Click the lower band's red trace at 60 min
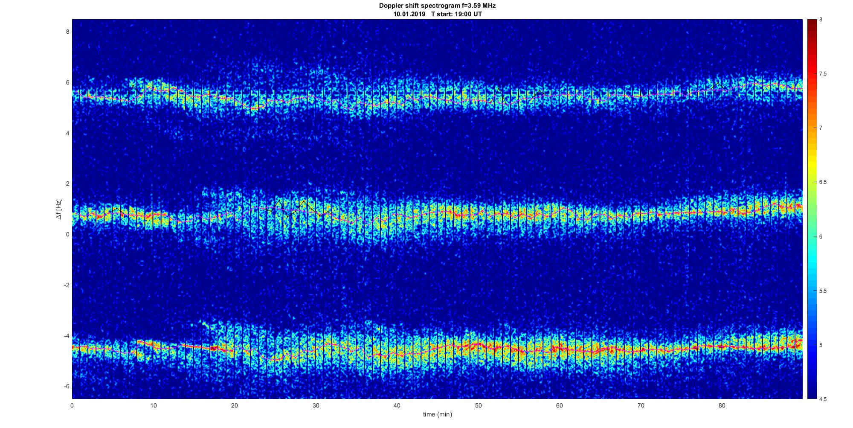The image size is (853, 428). click(559, 349)
